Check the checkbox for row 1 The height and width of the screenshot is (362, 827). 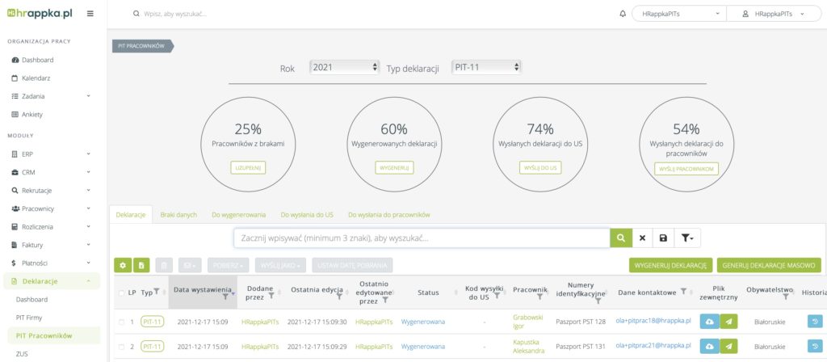[x=122, y=322]
